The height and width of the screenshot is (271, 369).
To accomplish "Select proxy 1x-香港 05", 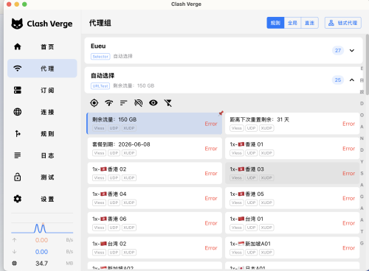I will tap(292, 198).
